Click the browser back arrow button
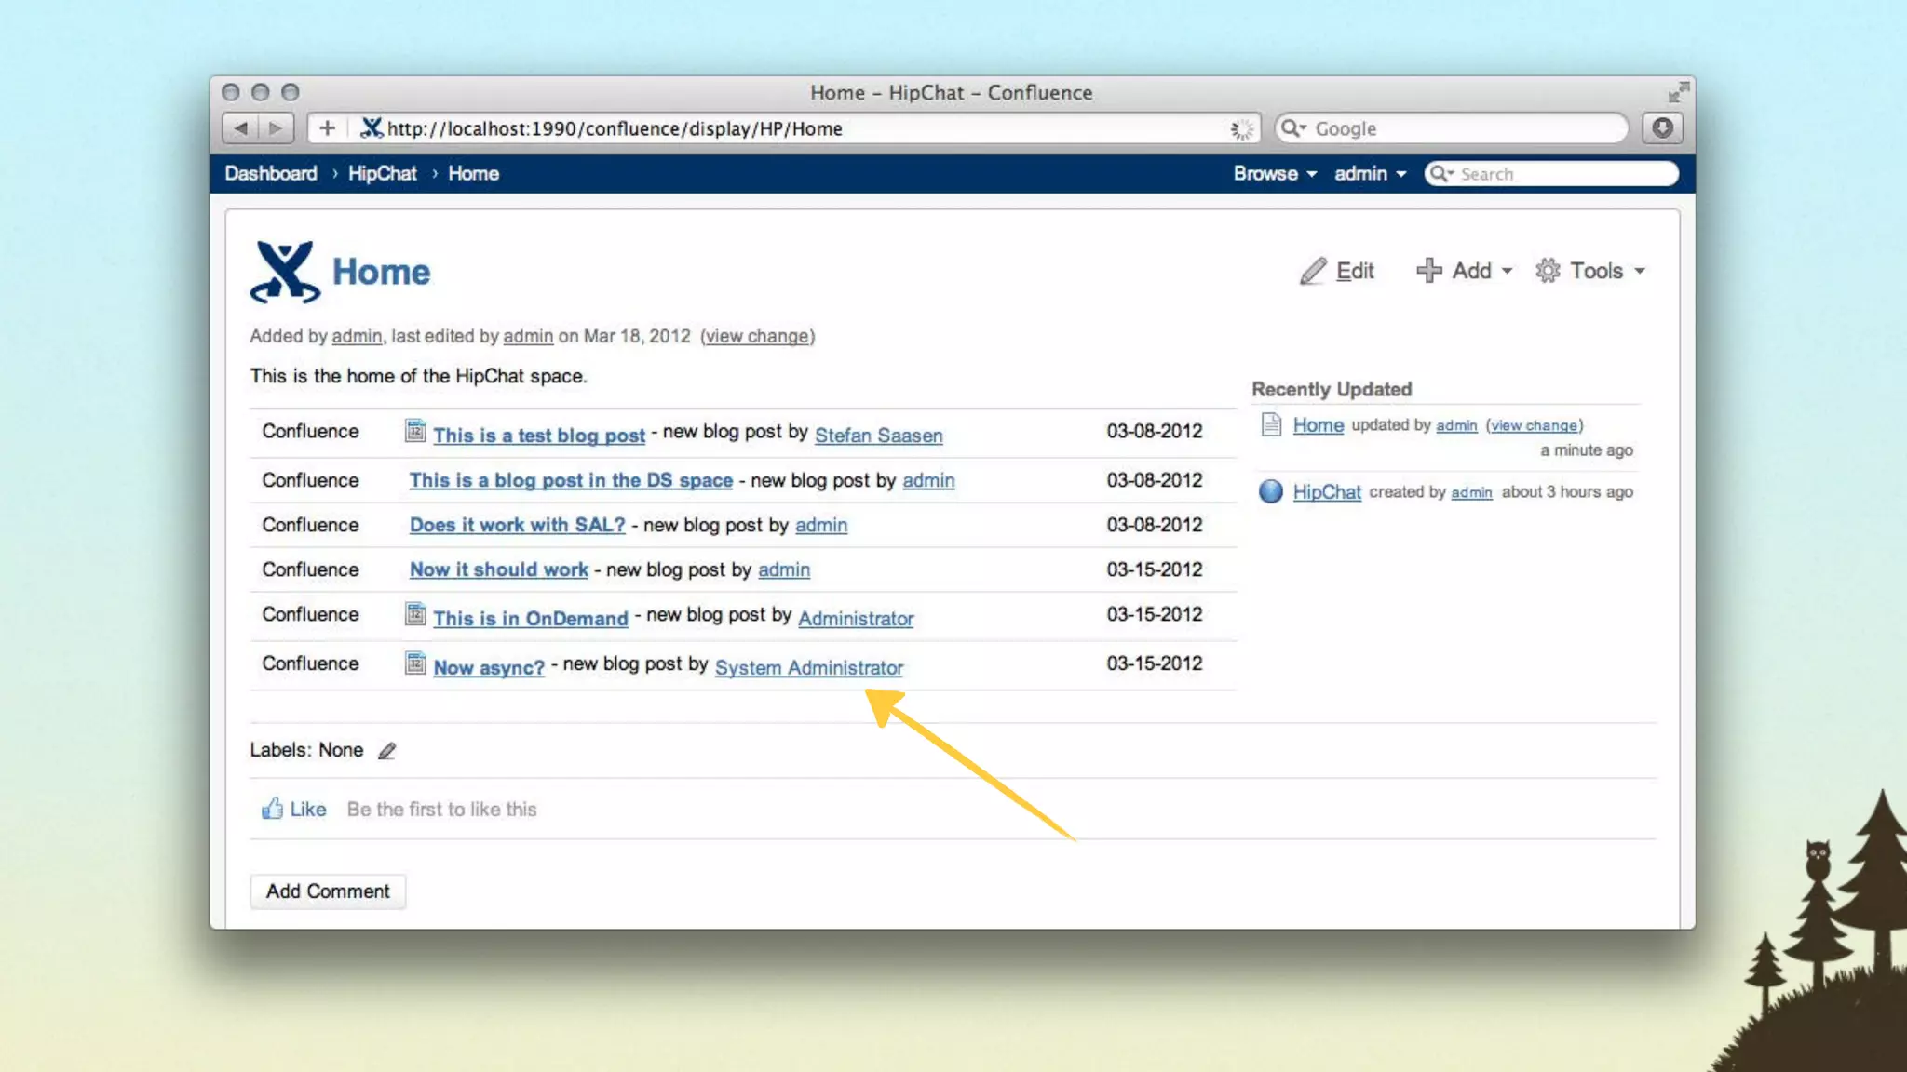Viewport: 1907px width, 1072px height. click(x=241, y=128)
